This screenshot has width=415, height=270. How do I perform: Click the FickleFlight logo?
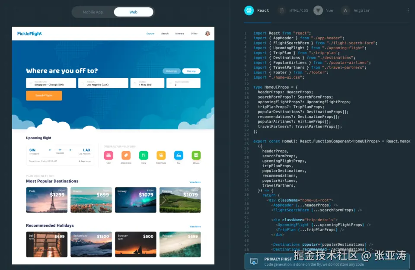tap(30, 34)
